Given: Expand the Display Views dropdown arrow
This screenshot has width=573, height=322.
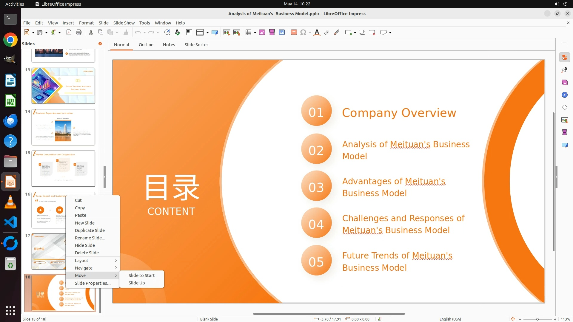Looking at the screenshot, I should 207,33.
